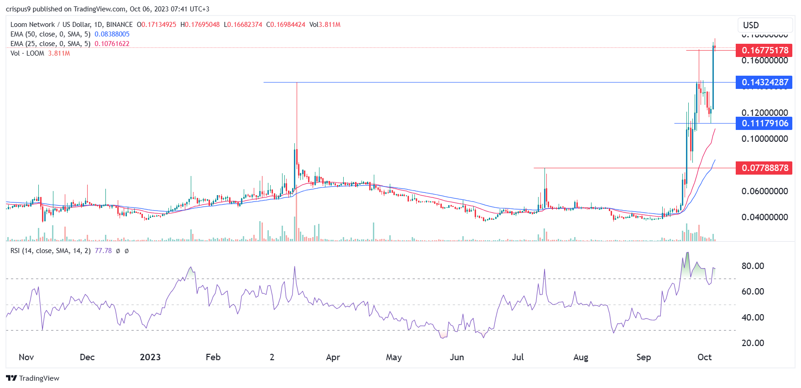Click the 80.00 RSI scale label
The height and width of the screenshot is (388, 801).
pyautogui.click(x=753, y=266)
